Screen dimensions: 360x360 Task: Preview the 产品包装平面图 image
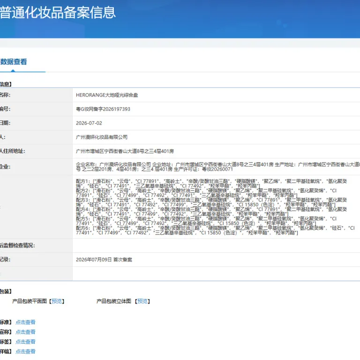57,301
